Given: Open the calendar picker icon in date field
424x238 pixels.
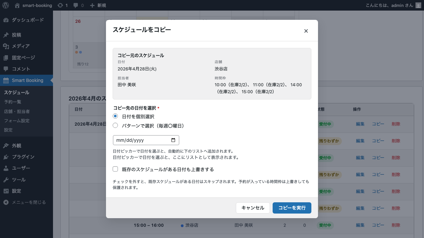Looking at the screenshot, I should click(173, 140).
